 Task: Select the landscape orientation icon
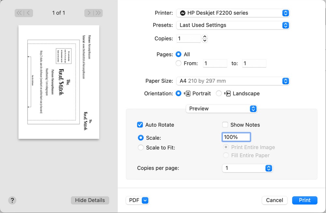pyautogui.click(x=228, y=93)
